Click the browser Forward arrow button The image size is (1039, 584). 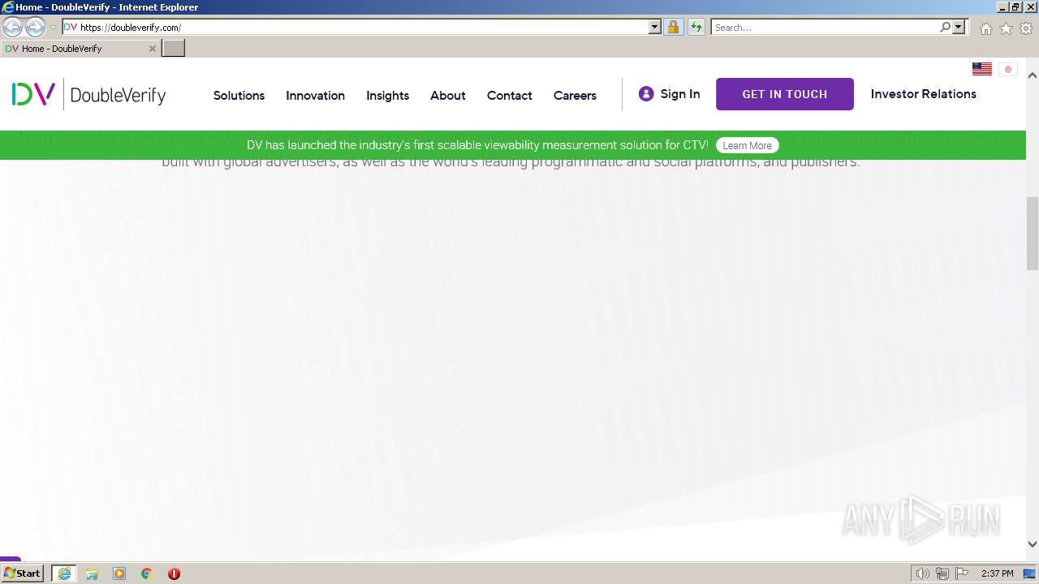click(35, 28)
